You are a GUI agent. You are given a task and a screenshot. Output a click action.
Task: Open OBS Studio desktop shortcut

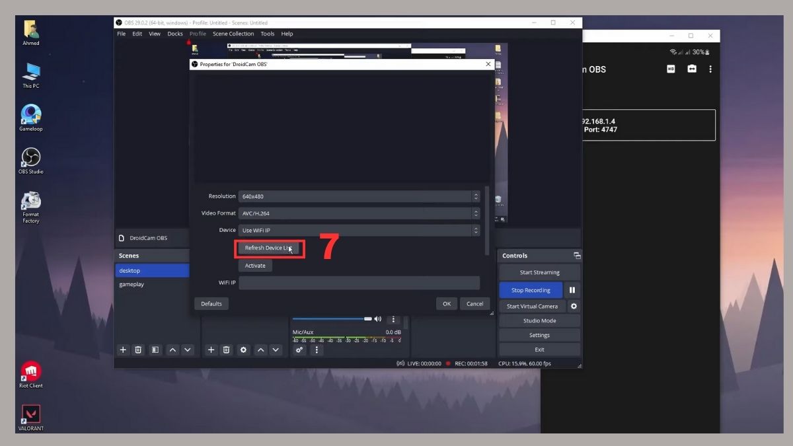click(31, 161)
